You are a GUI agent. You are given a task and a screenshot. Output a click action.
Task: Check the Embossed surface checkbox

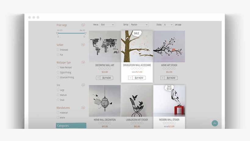coord(58,50)
